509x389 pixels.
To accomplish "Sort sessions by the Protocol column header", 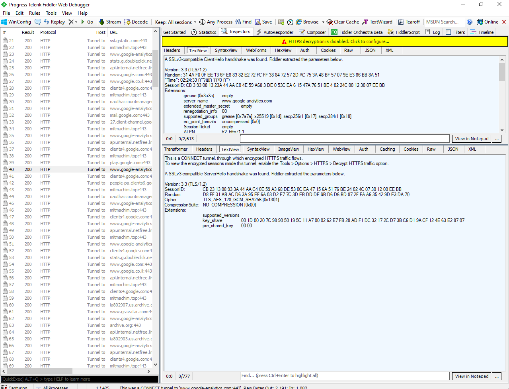I will [x=48, y=32].
